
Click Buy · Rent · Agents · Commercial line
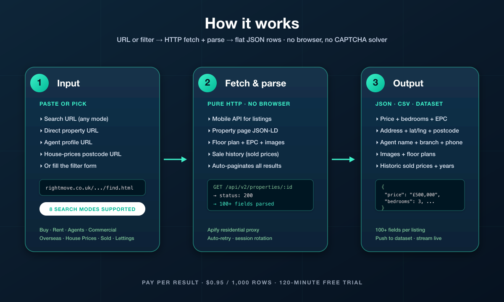[78, 230]
